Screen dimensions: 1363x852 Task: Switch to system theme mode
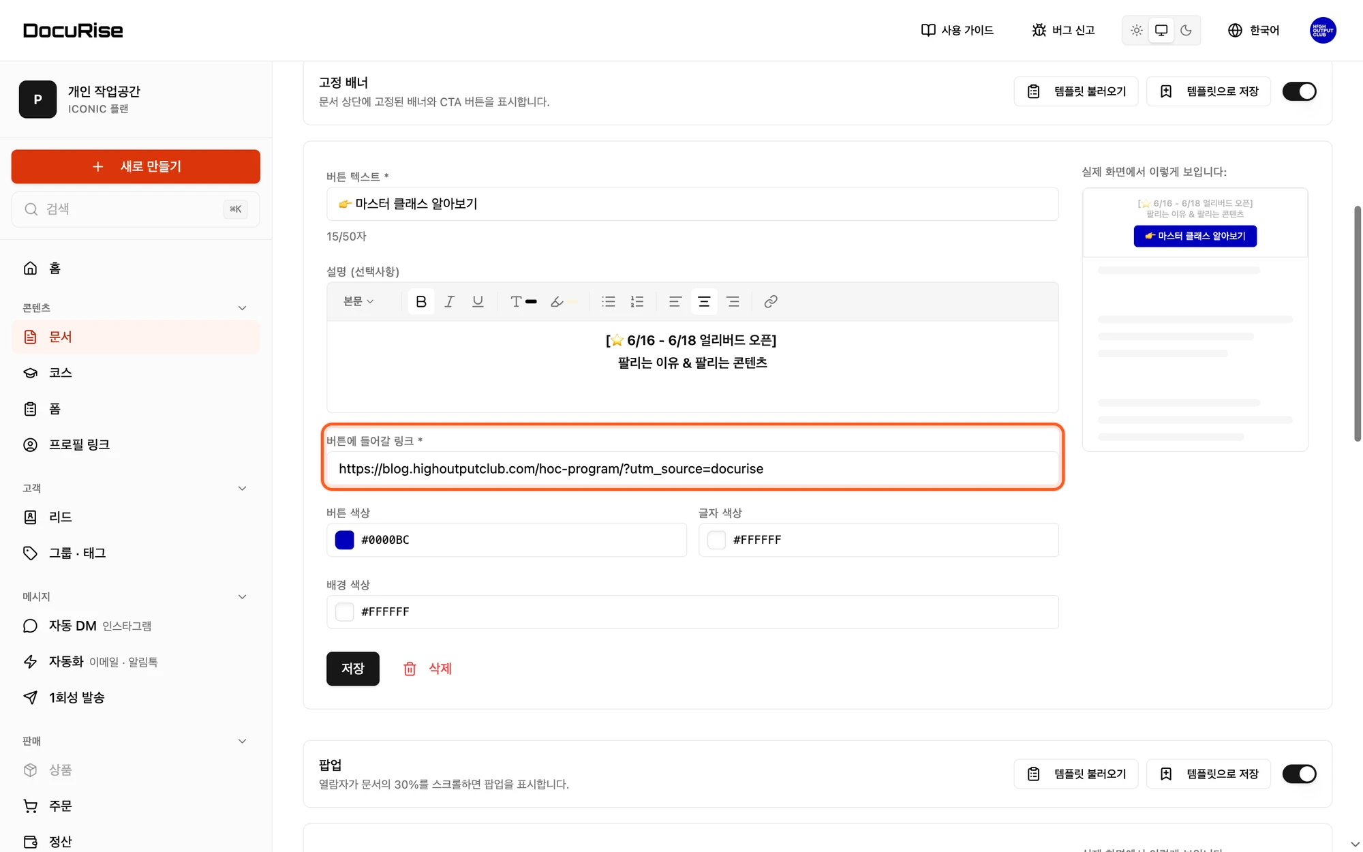(1161, 30)
